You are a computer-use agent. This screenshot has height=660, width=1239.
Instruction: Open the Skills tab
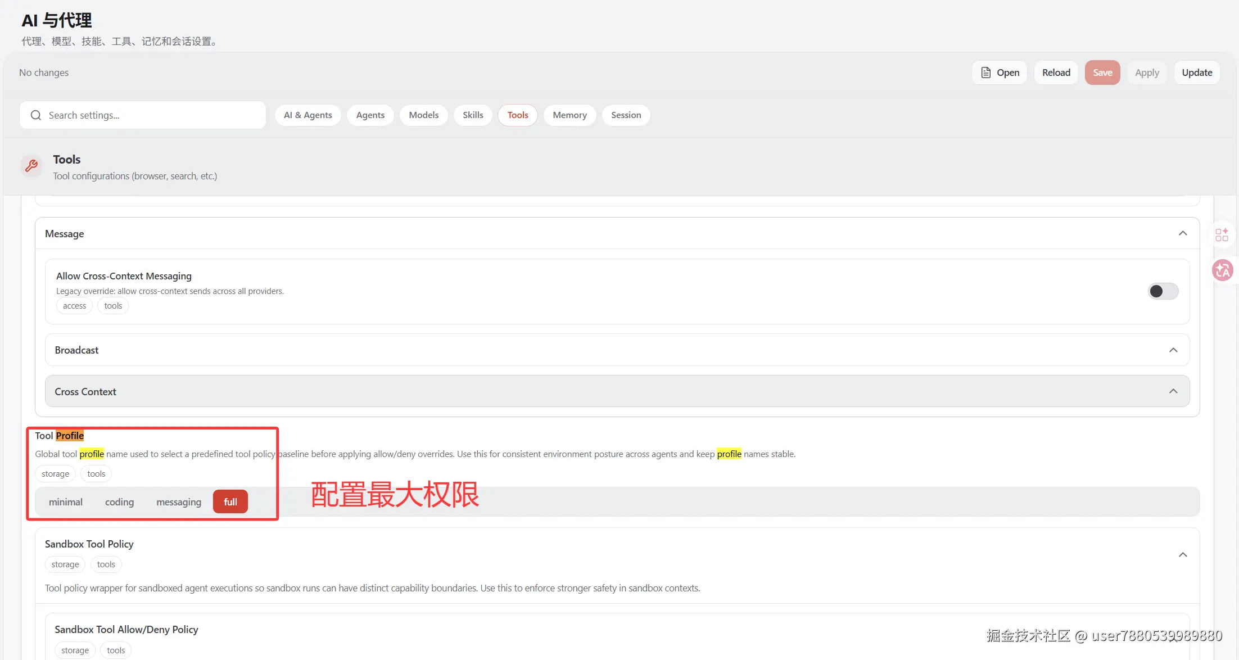[x=473, y=115]
